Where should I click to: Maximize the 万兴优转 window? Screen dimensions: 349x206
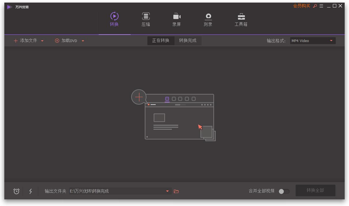pyautogui.click(x=335, y=6)
